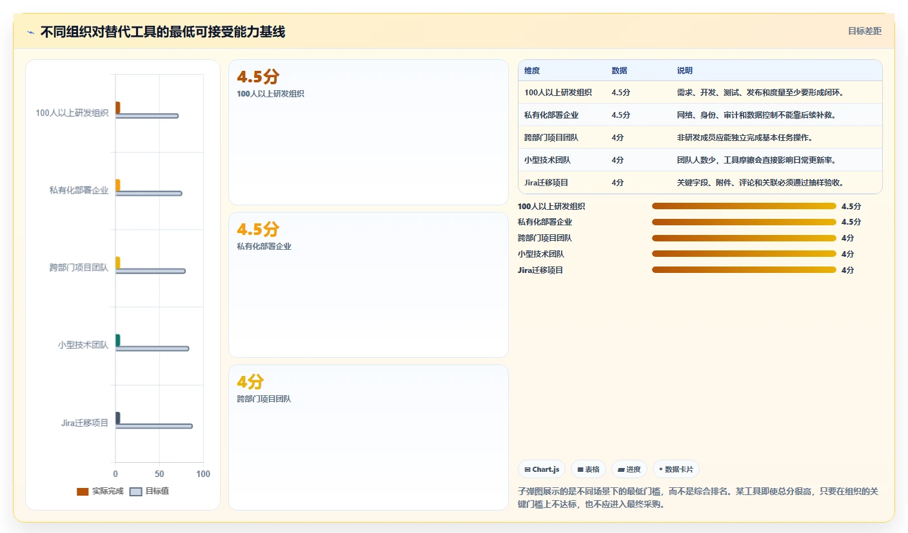This screenshot has height=533, width=908.
Task: Click the 说明 table column header
Action: click(x=685, y=70)
